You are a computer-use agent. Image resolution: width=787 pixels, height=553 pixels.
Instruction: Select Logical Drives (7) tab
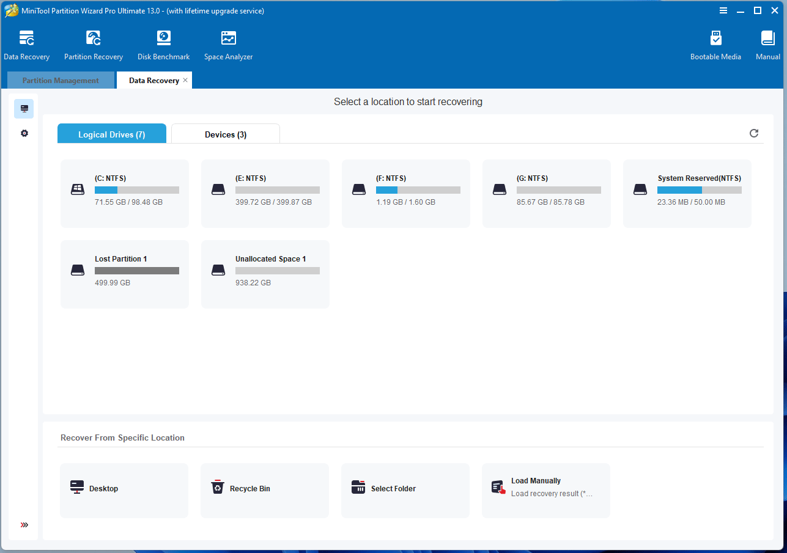pyautogui.click(x=112, y=134)
